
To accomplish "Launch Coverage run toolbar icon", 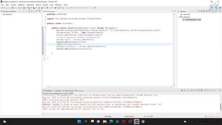I will coord(29,8).
